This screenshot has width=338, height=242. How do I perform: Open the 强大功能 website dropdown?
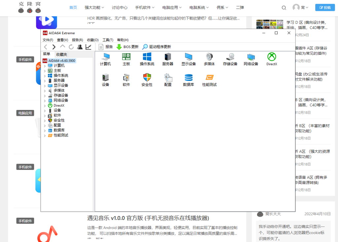(94, 8)
